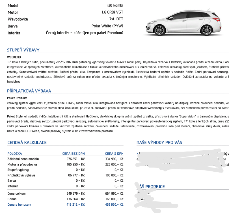Click the blue 'Cena s bonusem' label
229x213 pixels.
[19, 205]
